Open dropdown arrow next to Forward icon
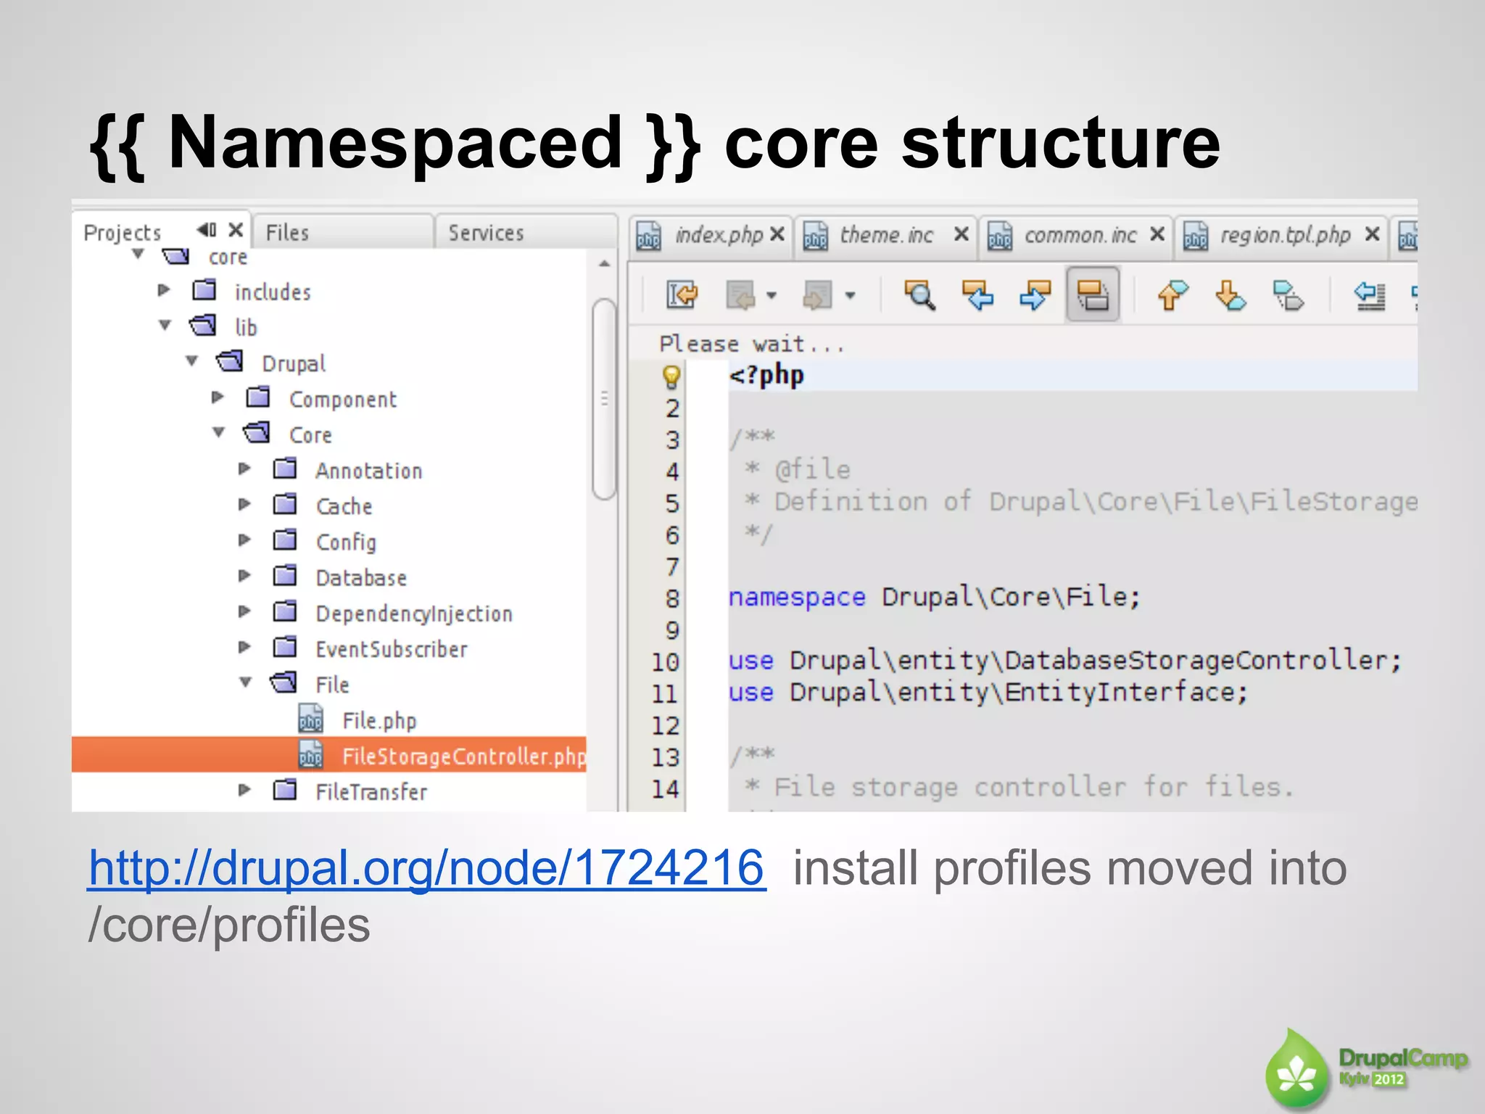This screenshot has width=1485, height=1114. point(850,295)
